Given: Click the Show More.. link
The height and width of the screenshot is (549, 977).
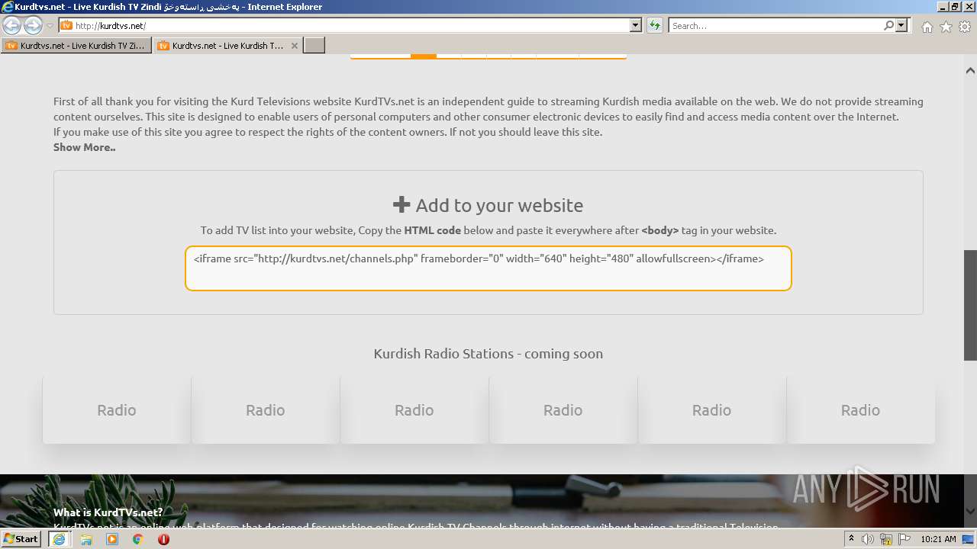Looking at the screenshot, I should [84, 147].
